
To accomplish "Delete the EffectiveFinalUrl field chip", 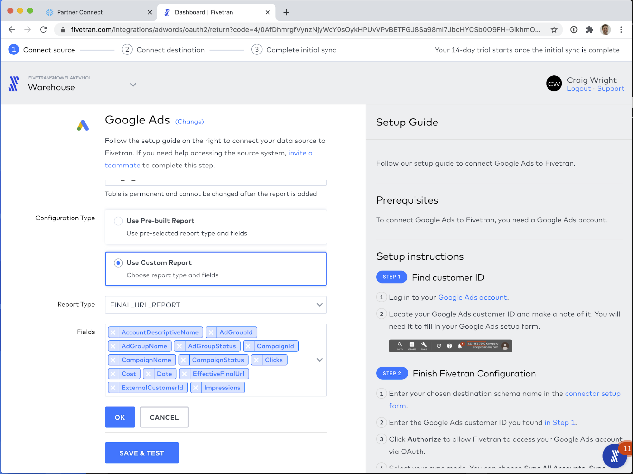I will (x=184, y=374).
